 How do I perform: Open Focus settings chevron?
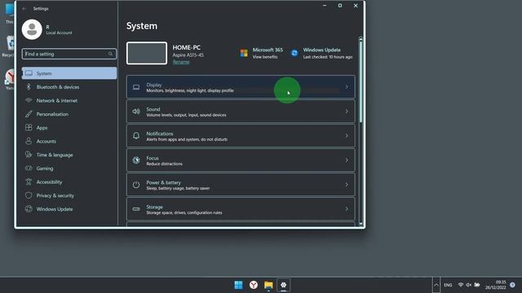(x=347, y=160)
